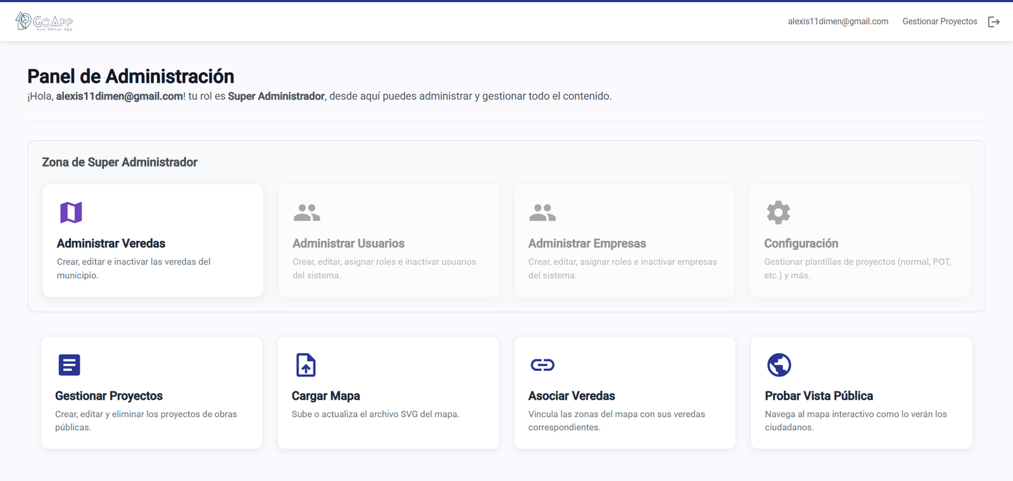The height and width of the screenshot is (481, 1013).
Task: Open the Cargar Mapa card title
Action: point(325,396)
